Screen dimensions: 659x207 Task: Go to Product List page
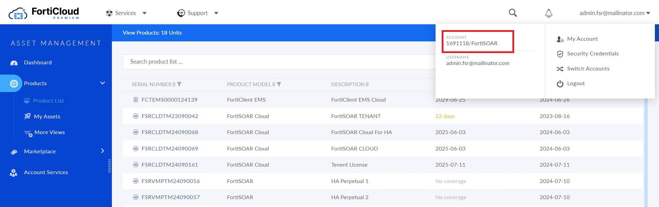tap(48, 101)
